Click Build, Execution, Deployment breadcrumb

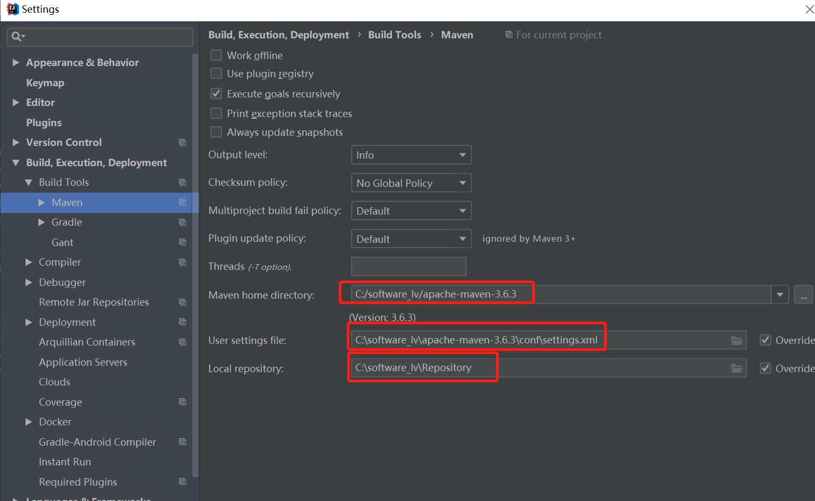pyautogui.click(x=279, y=35)
